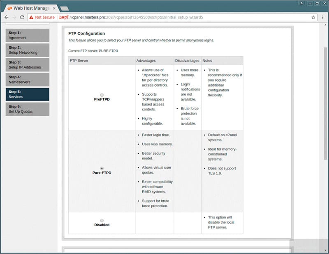Viewport: 329px width, 254px height.
Task: Jump to Step 6: Set Up Quotas
Action: pos(28,109)
